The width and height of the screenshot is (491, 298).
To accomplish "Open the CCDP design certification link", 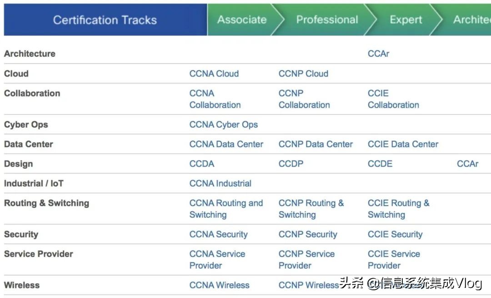I will point(291,164).
